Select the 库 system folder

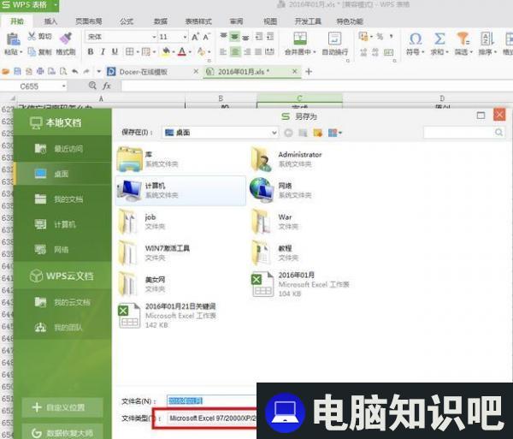[180, 159]
